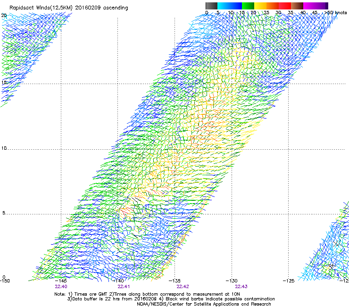Click the gray 0-5 knots color segment
349x307 pixels.
[211, 6]
